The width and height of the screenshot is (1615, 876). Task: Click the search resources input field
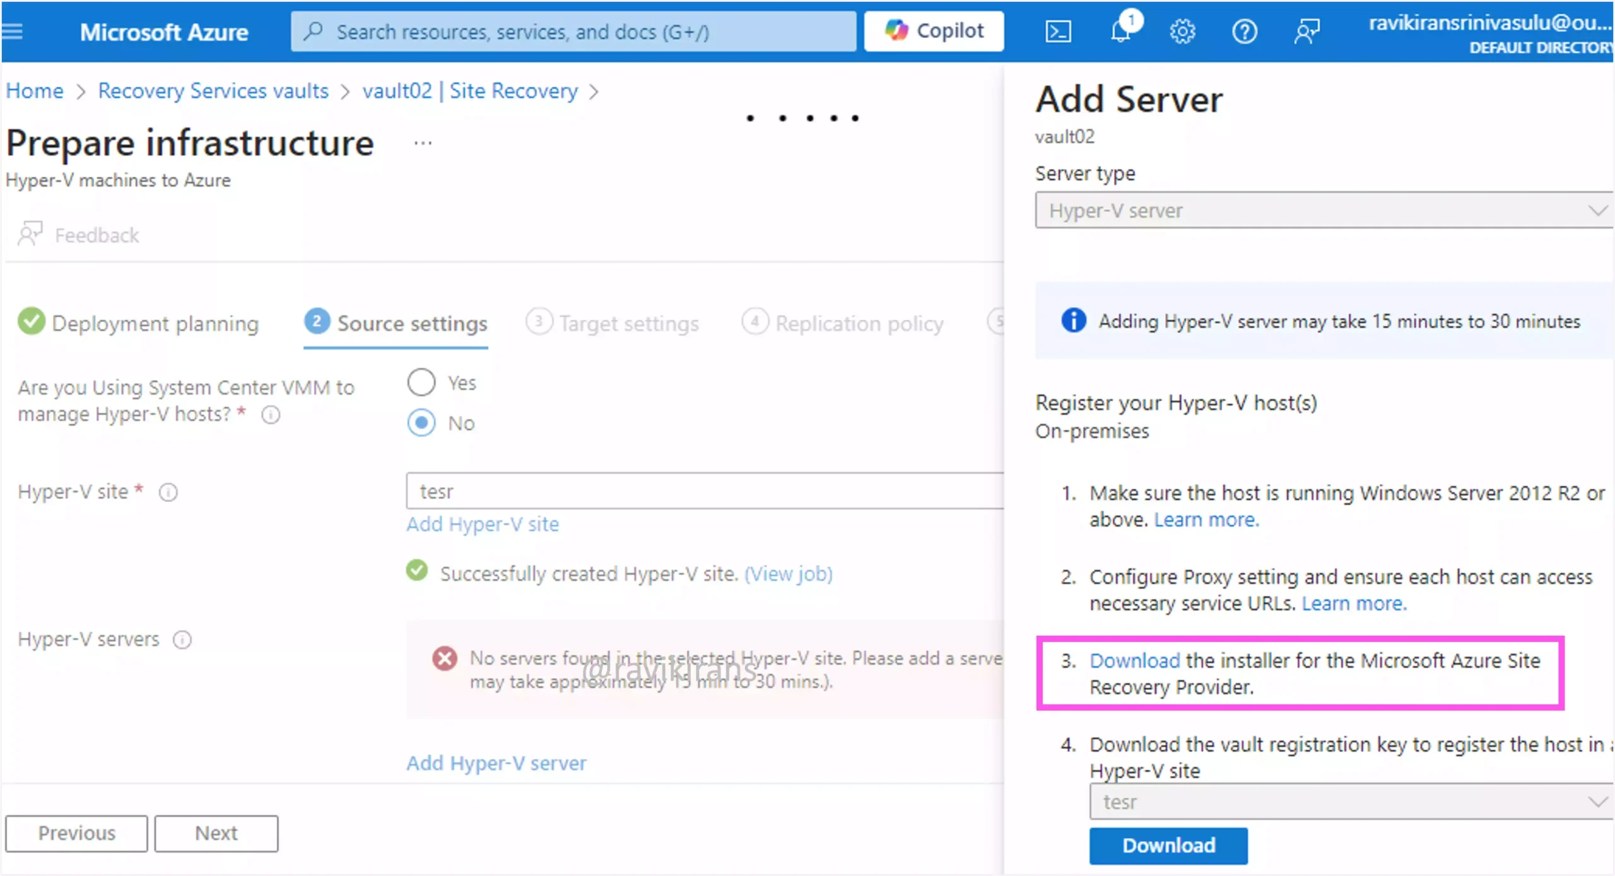coord(573,32)
